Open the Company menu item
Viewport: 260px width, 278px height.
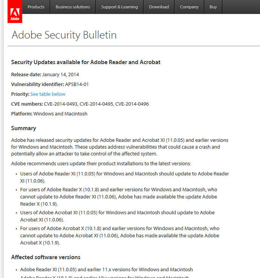[189, 7]
